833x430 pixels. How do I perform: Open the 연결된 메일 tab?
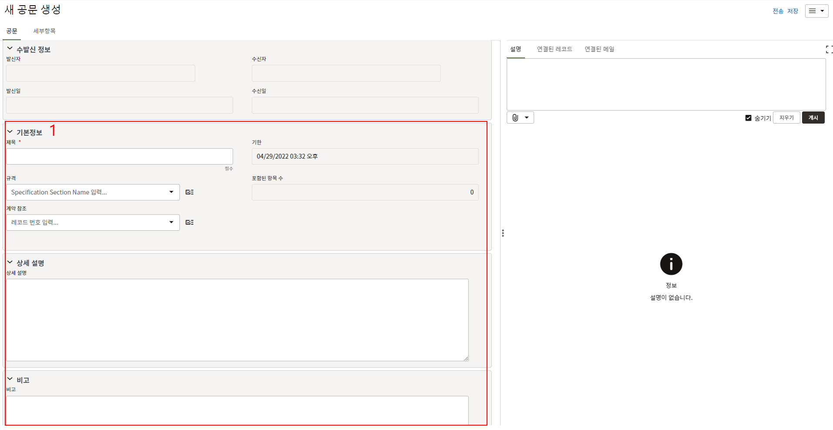(x=599, y=49)
